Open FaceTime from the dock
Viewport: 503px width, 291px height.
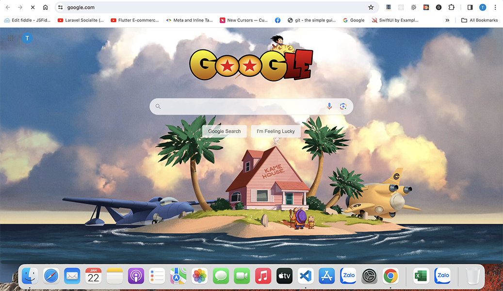click(x=242, y=275)
